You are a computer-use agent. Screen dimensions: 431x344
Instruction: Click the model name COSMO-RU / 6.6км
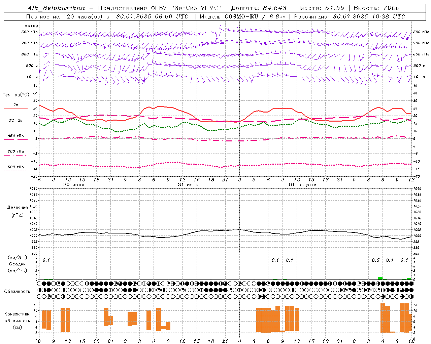(255, 16)
